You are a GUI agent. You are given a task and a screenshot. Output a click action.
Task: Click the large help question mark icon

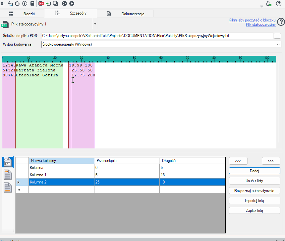(x=281, y=22)
